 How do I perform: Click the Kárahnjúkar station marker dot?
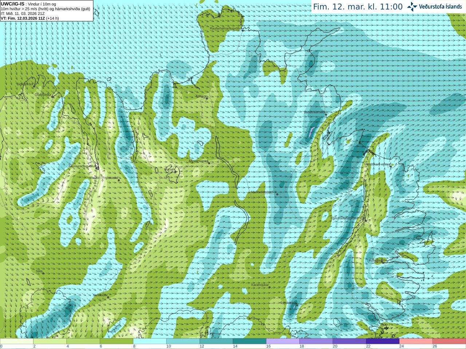pos(270,287)
